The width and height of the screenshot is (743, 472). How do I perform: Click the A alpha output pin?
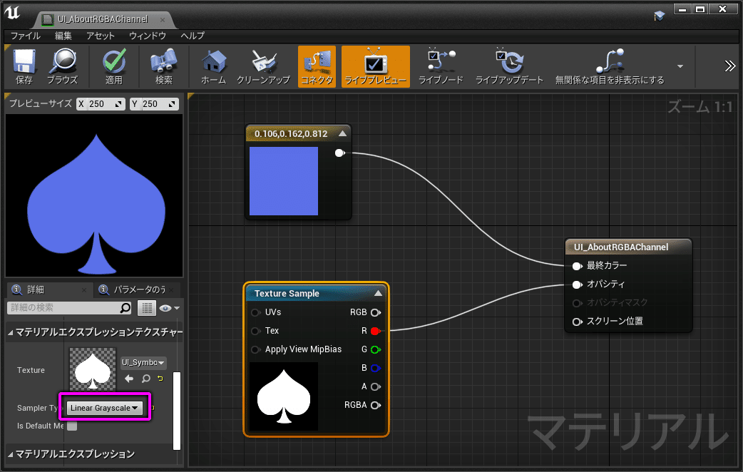click(x=375, y=386)
